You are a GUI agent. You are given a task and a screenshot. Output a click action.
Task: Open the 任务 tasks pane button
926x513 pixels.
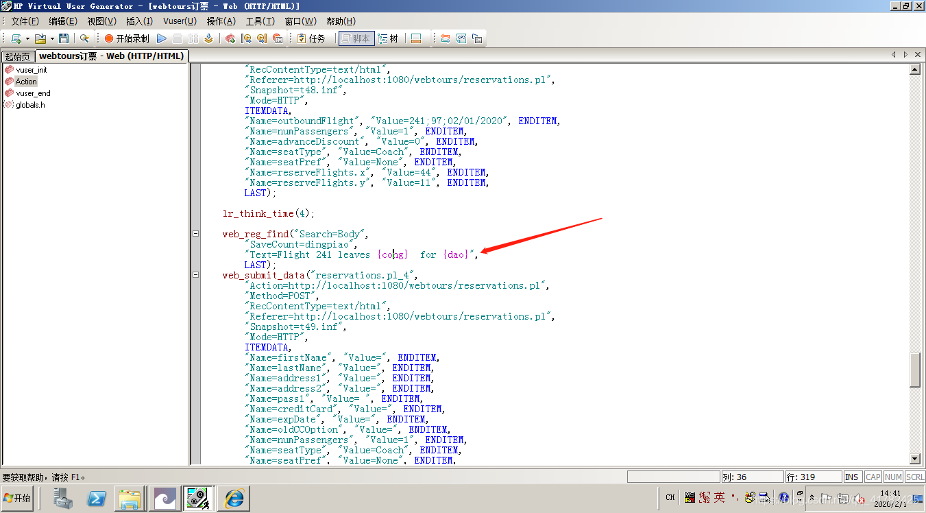[312, 38]
